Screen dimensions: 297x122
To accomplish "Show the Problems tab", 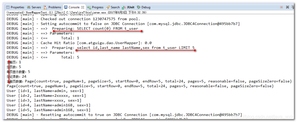I will pos(52,8).
